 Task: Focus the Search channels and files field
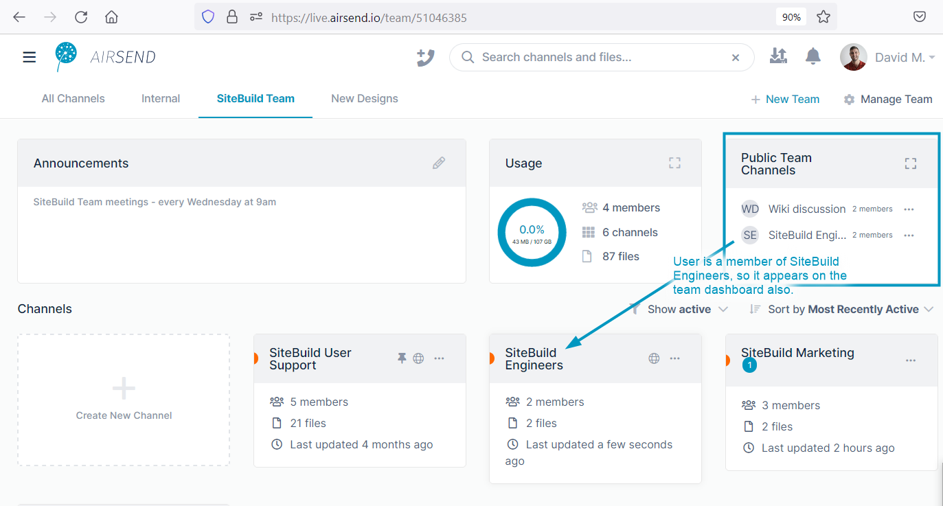(602, 58)
